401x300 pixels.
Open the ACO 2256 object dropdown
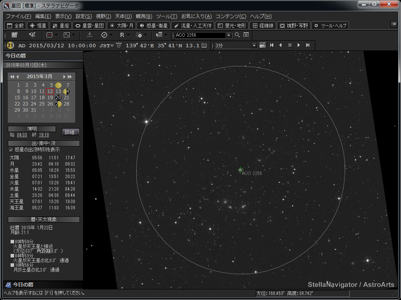[229, 35]
